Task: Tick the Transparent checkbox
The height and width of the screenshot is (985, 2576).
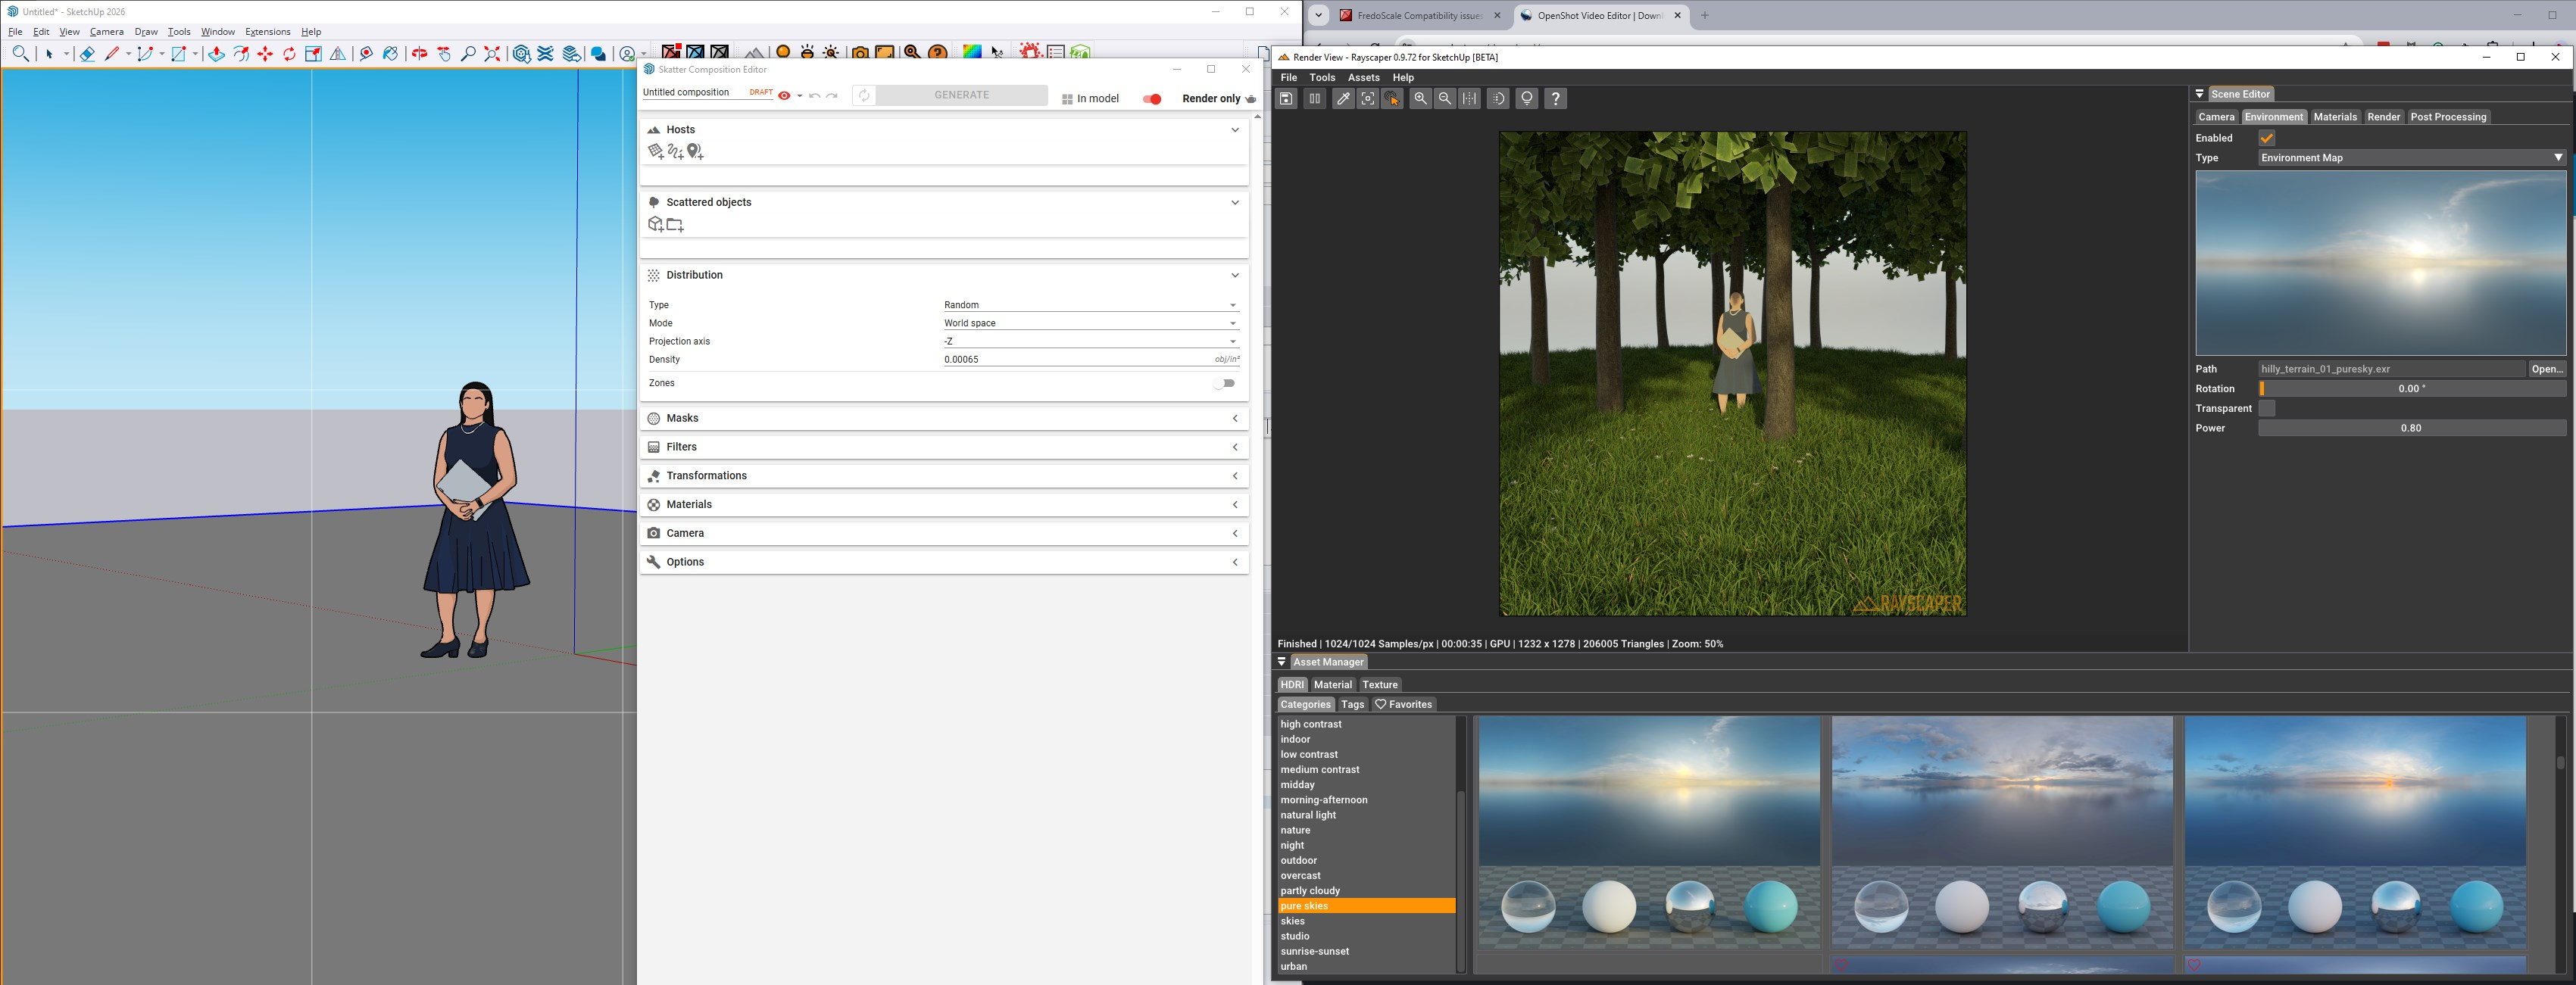Action: [x=2266, y=408]
